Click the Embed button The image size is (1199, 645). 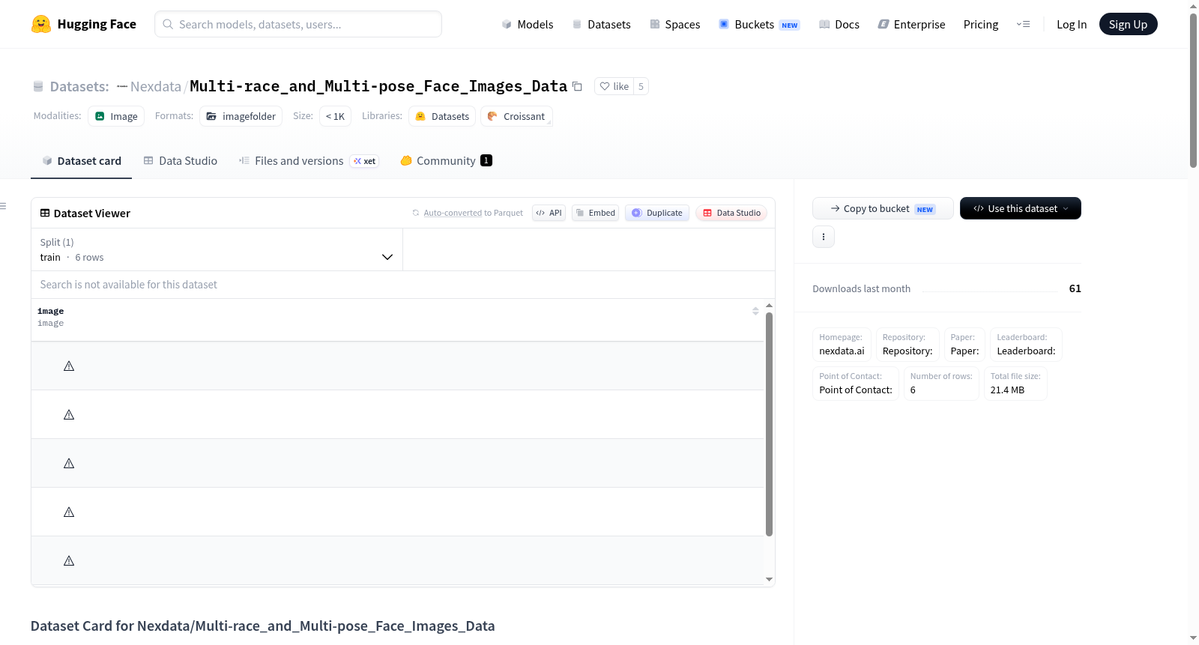(x=595, y=213)
